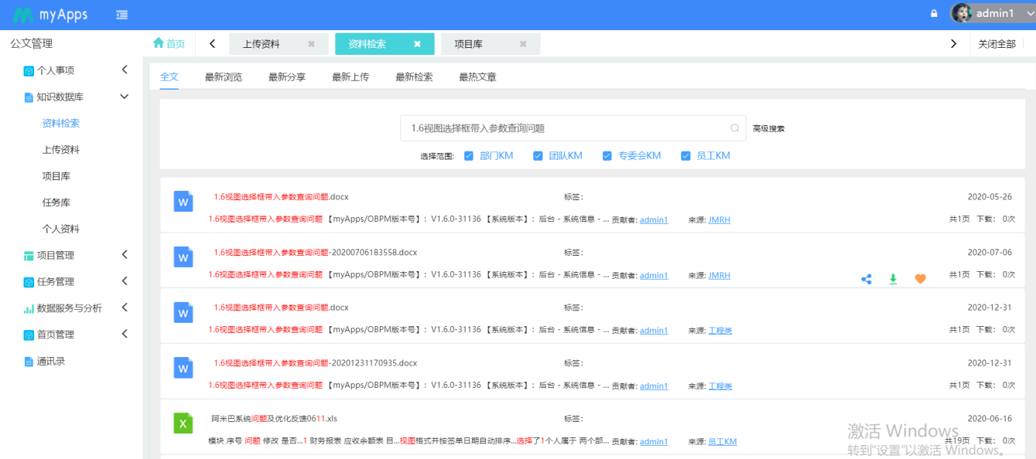Download the 1.6视图选择框 document
The height and width of the screenshot is (459, 1036).
(x=893, y=279)
